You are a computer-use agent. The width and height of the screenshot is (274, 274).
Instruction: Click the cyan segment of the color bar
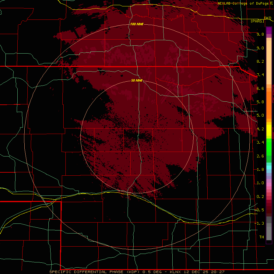269,167
